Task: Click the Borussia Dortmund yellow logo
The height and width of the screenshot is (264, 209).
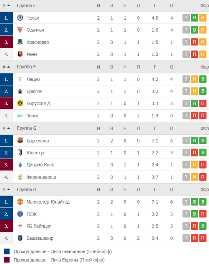Action: pyautogui.click(x=20, y=103)
